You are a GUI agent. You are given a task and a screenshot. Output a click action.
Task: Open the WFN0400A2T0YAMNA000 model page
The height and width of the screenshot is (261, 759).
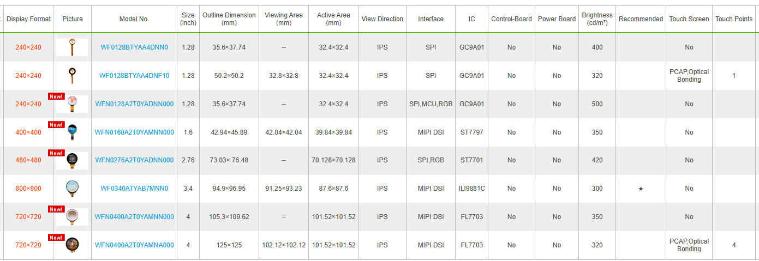(134, 245)
